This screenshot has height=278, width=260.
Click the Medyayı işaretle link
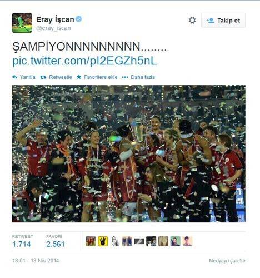pos(227,261)
